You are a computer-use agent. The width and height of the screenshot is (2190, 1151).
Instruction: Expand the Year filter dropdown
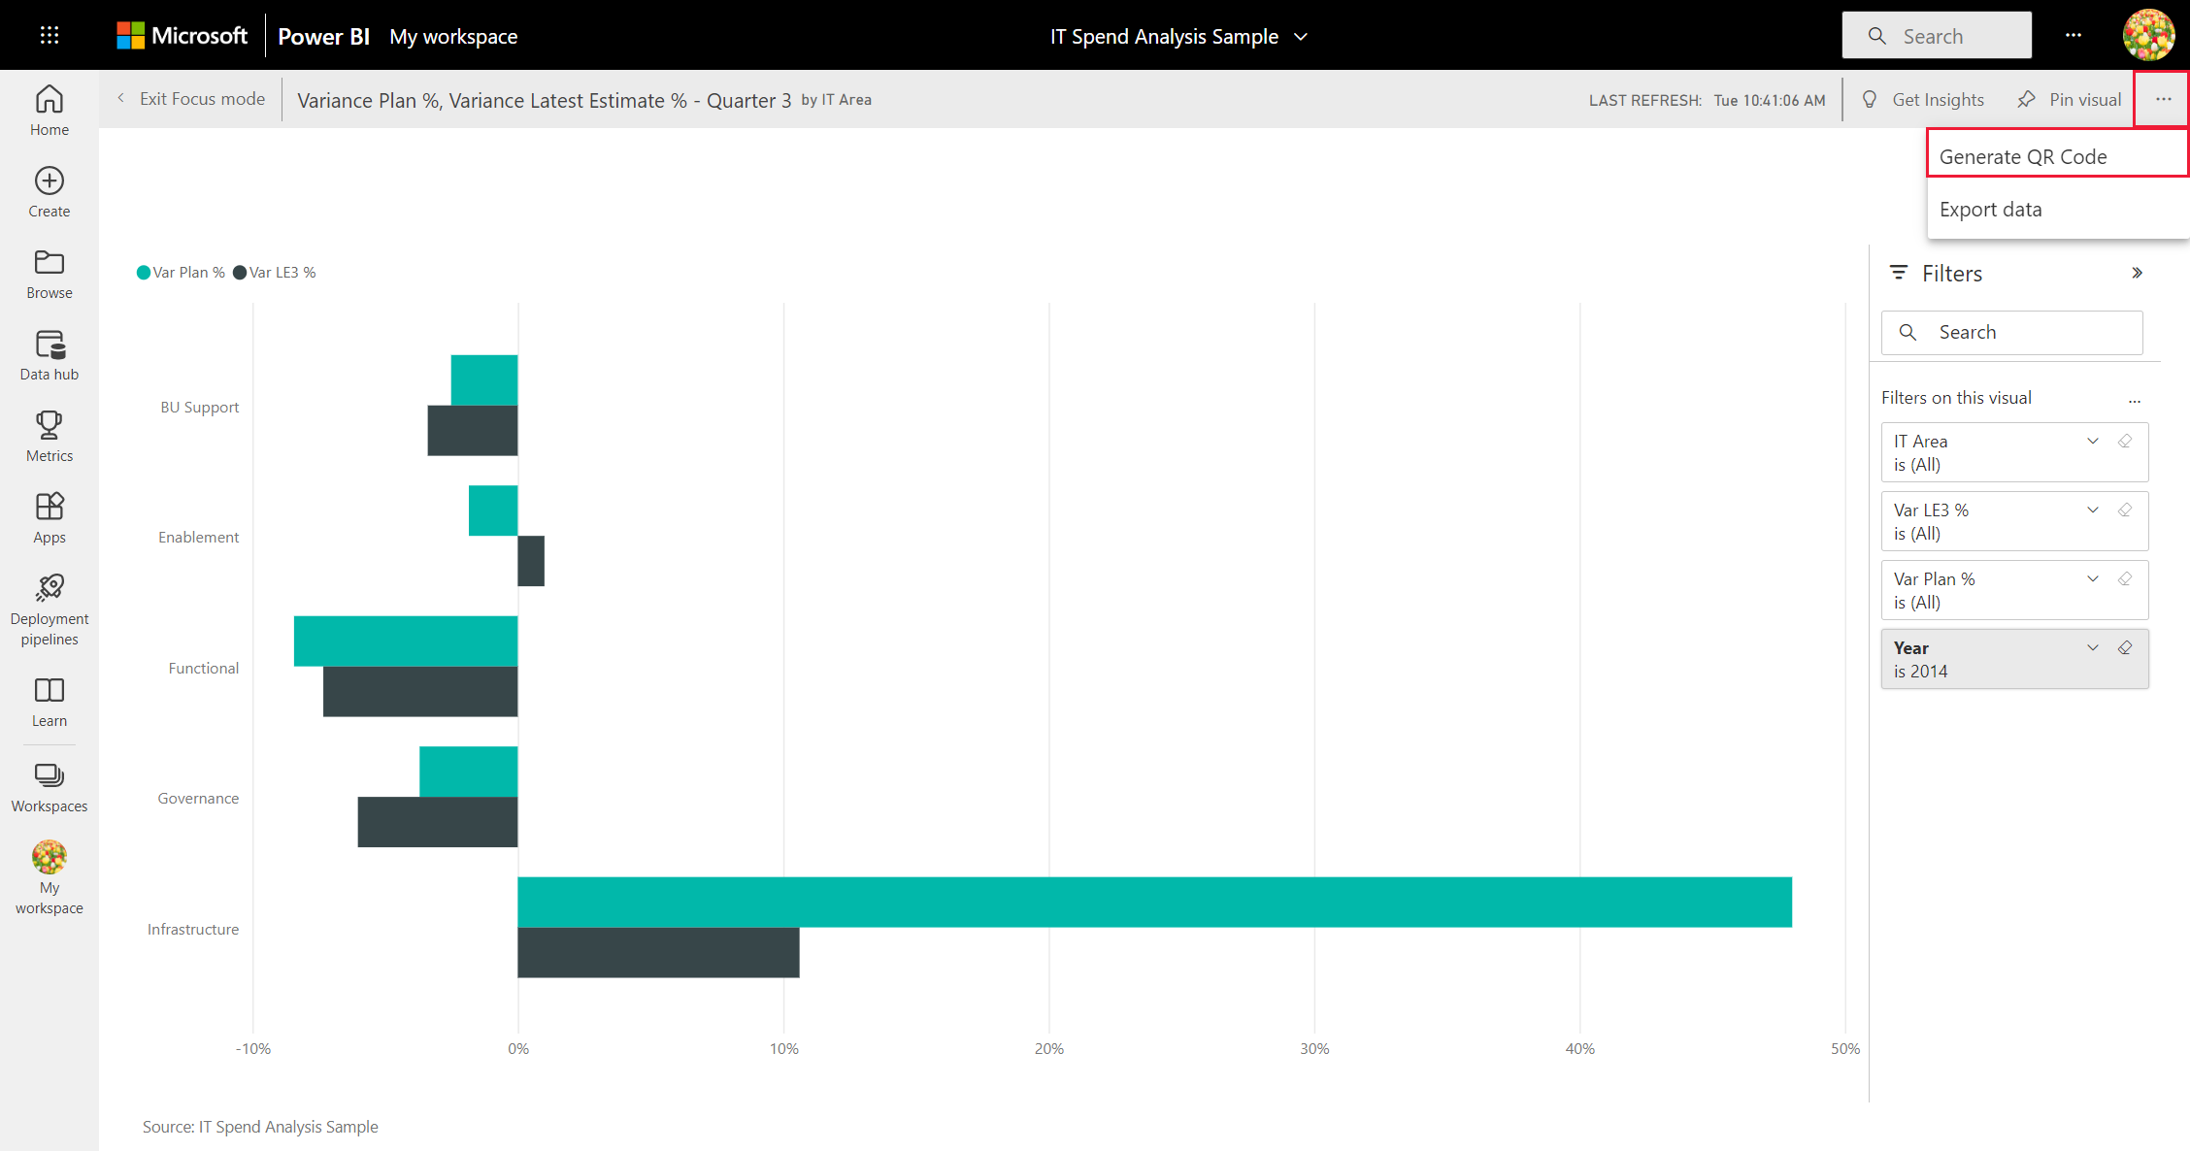pos(2090,647)
